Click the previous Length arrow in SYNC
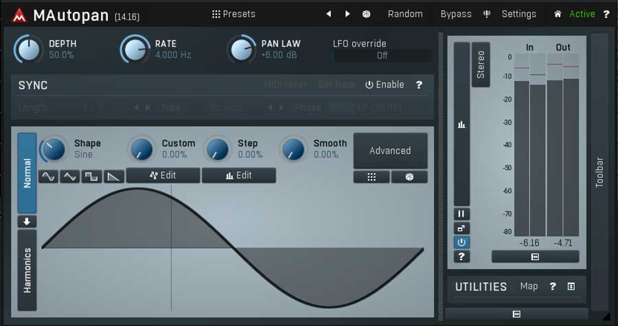This screenshot has height=326, width=618. [x=135, y=108]
